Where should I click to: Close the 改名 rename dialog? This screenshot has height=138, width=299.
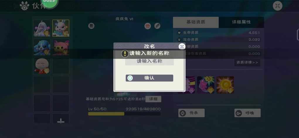pyautogui.click(x=182, y=47)
